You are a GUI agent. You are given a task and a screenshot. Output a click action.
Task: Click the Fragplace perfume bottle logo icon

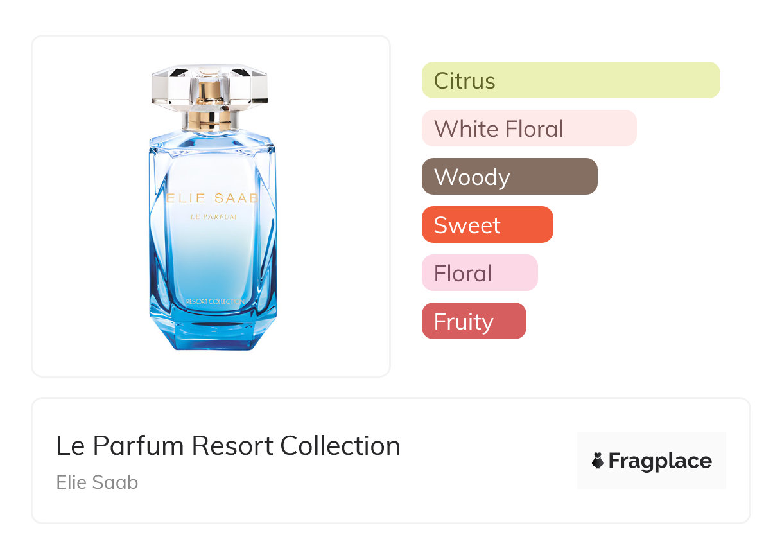pos(598,461)
